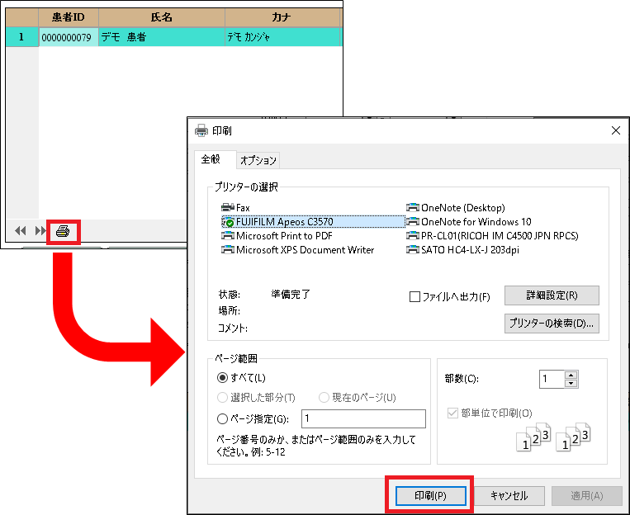Open 詳細設定(R) printer preferences
This screenshot has height=515, width=630.
[x=552, y=295]
